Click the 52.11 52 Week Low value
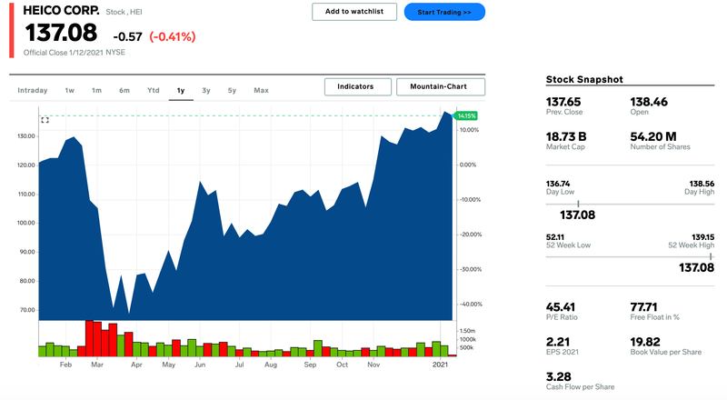The height and width of the screenshot is (400, 727). coord(555,237)
